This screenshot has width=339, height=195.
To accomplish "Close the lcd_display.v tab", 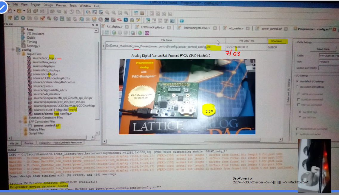I will point(127,27).
